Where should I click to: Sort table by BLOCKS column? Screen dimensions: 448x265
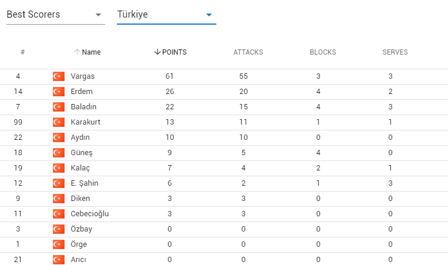(323, 52)
